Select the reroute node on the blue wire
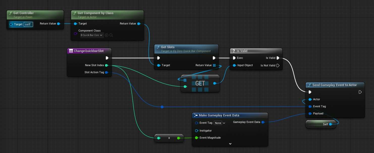This screenshot has height=153, width=374. click(x=162, y=107)
